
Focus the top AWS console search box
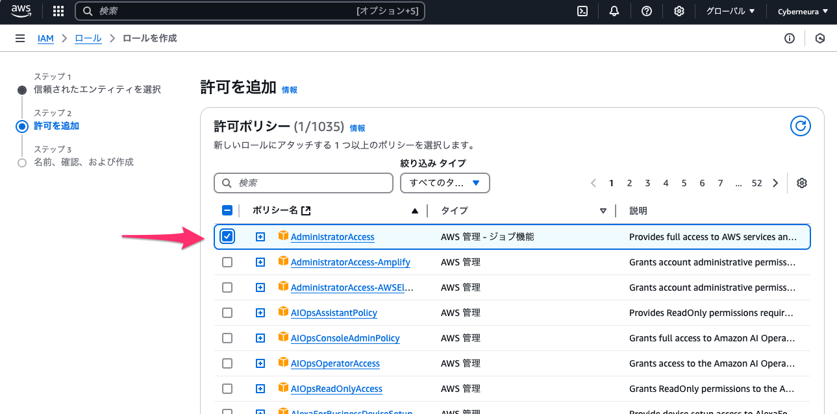coord(250,11)
